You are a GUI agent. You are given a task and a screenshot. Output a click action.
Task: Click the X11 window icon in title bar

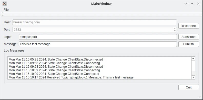coord(5,4)
